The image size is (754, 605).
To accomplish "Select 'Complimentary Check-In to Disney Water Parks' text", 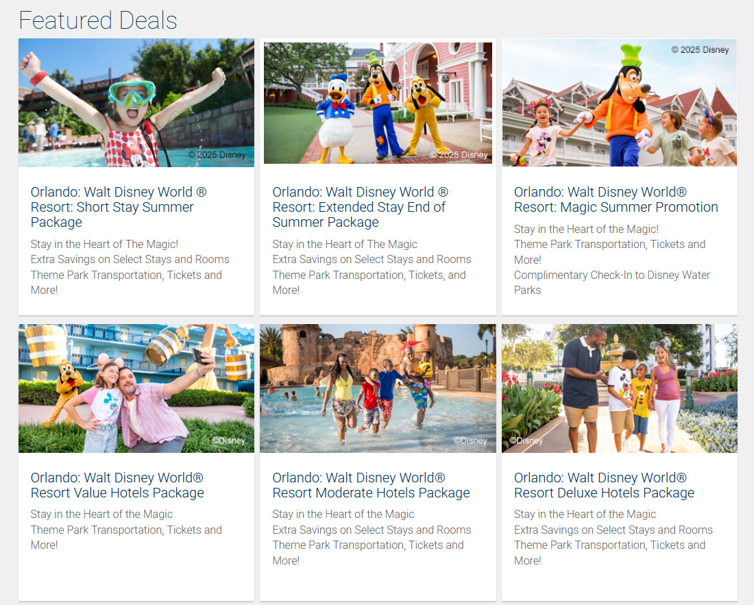I will (612, 282).
